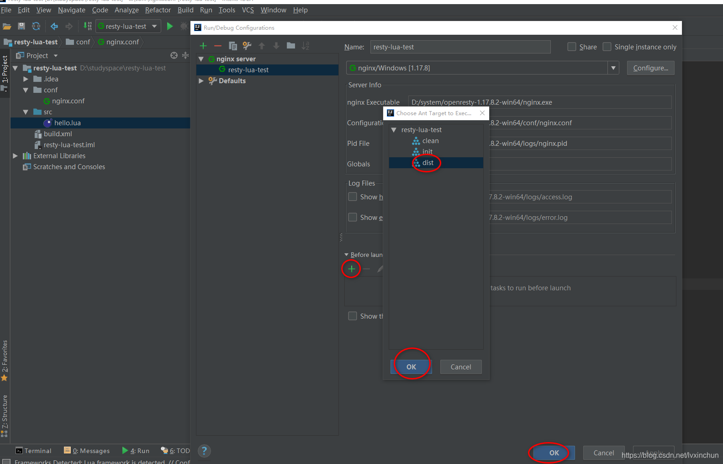Remove configuration with red minus icon
This screenshot has width=723, height=464.
pyautogui.click(x=218, y=46)
